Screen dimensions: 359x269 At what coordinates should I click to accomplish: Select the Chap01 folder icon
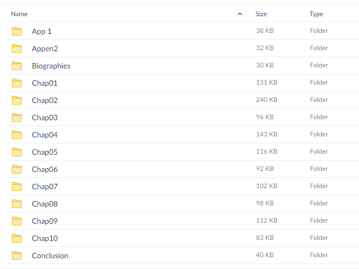tap(17, 83)
